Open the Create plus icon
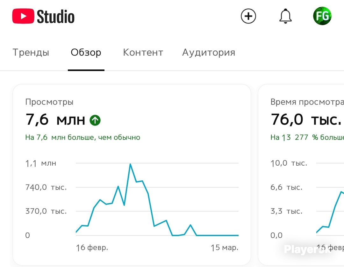 [x=248, y=16]
